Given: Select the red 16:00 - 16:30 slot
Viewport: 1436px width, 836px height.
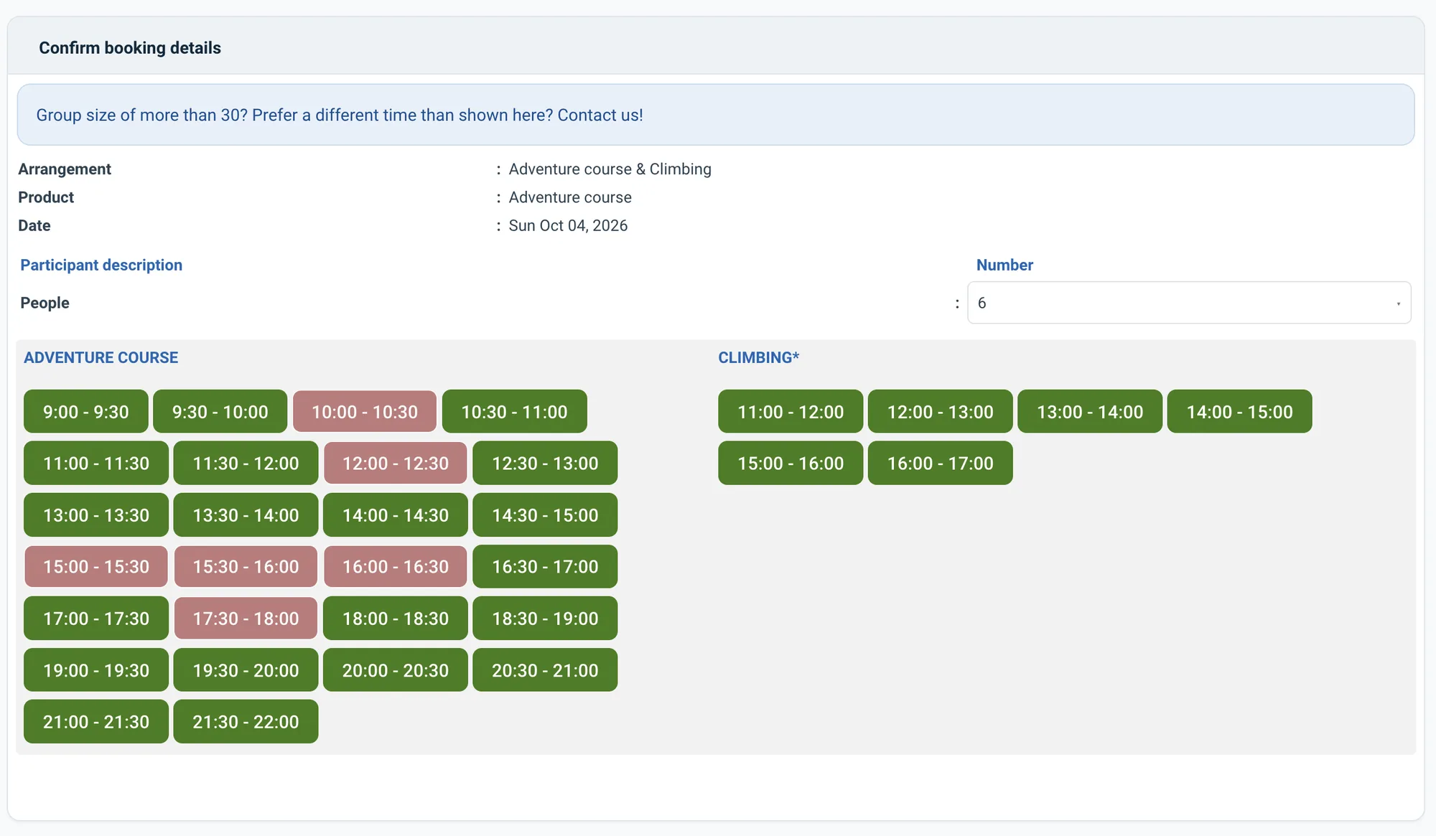Looking at the screenshot, I should (396, 567).
